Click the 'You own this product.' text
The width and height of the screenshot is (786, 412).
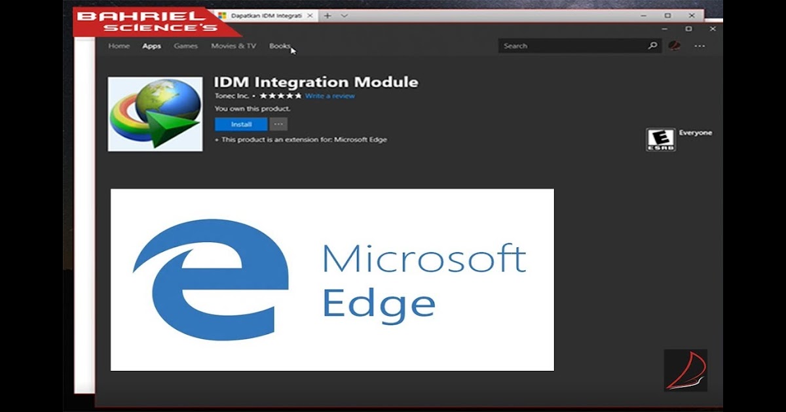pos(252,109)
